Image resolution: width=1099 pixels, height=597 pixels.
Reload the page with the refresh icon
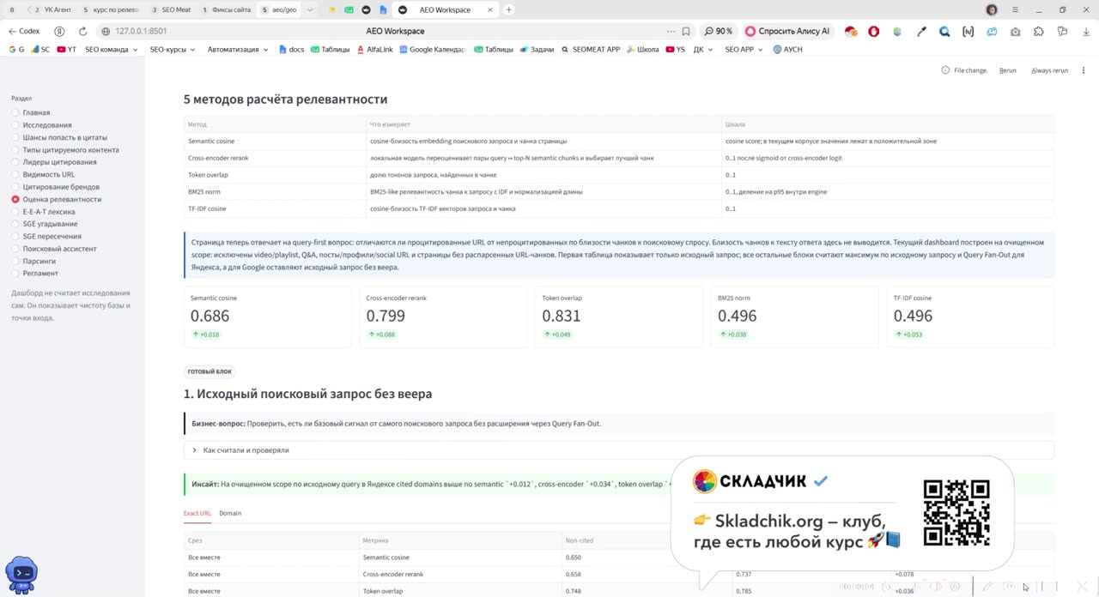pos(82,31)
